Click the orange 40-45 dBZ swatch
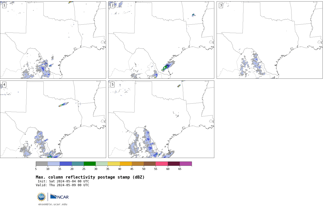This screenshot has width=325, height=207. [x=126, y=164]
